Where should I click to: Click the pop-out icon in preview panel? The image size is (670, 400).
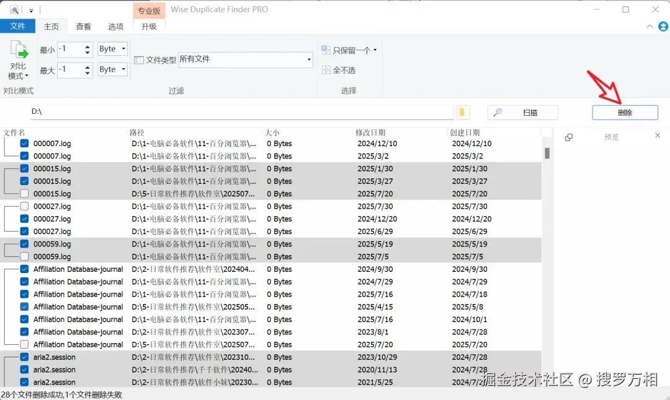click(569, 137)
